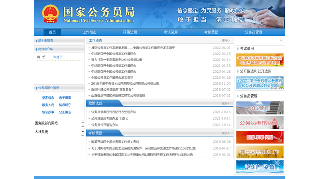The image size is (319, 179).
Task: Click the 培训与监督 banner
Action: (260, 167)
